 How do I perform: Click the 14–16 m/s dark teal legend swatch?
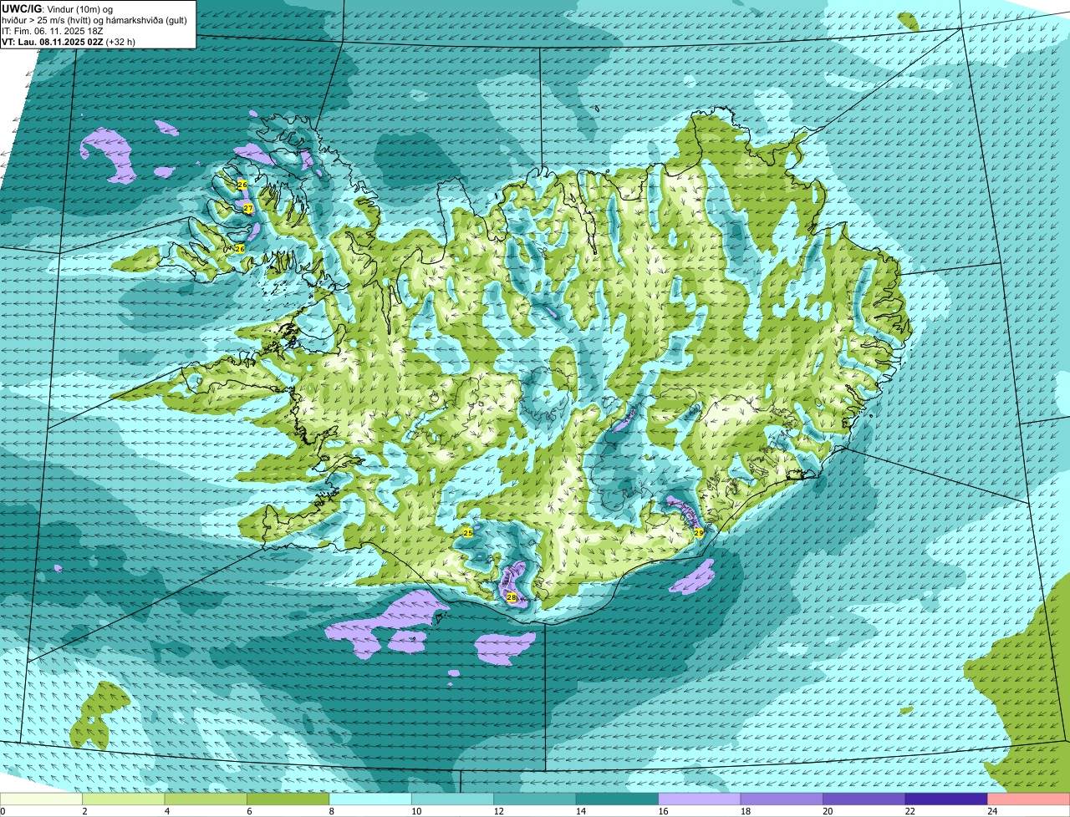618,799
